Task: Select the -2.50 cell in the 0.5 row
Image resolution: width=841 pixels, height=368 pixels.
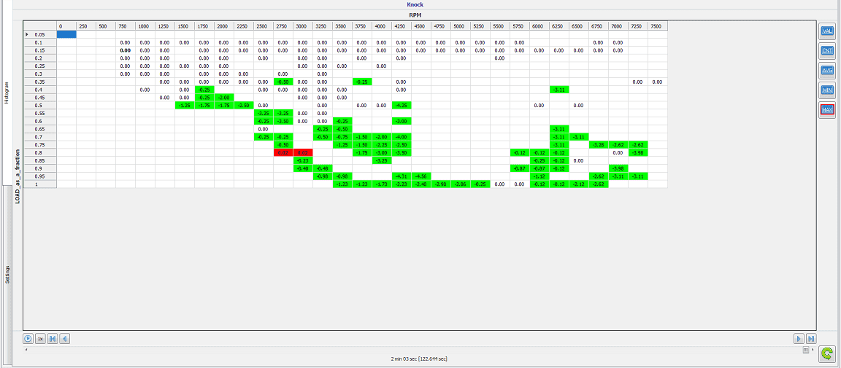Action: (x=244, y=106)
